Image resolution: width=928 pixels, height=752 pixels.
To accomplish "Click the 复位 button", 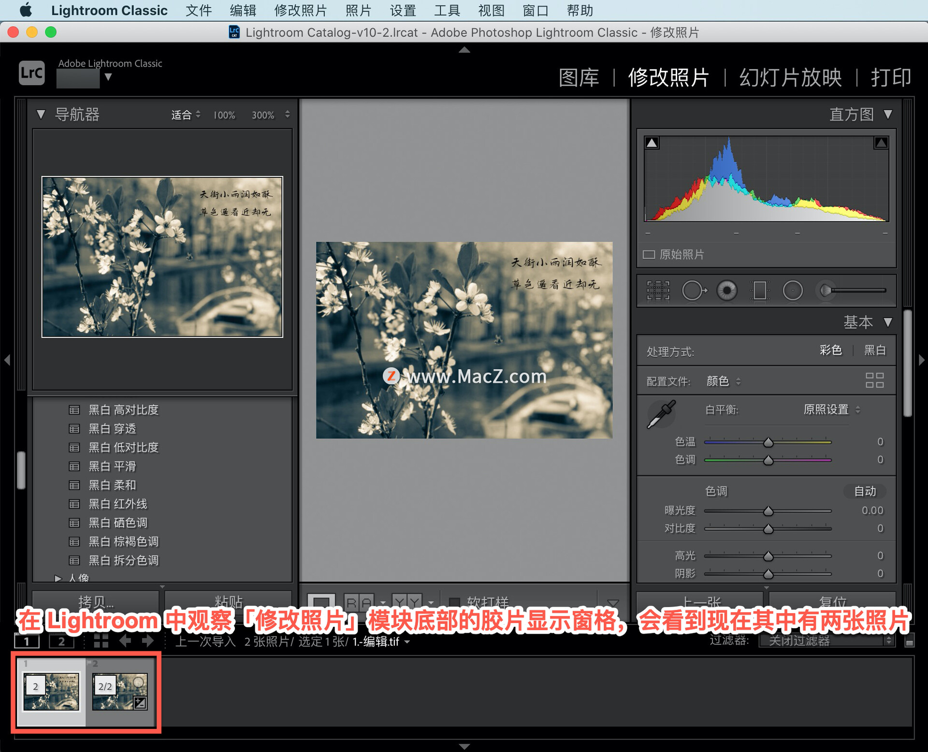I will [x=832, y=601].
